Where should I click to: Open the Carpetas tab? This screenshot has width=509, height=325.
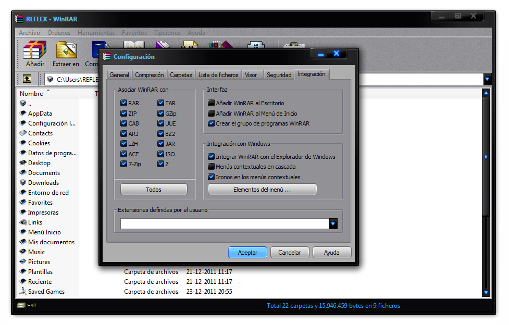coord(181,75)
